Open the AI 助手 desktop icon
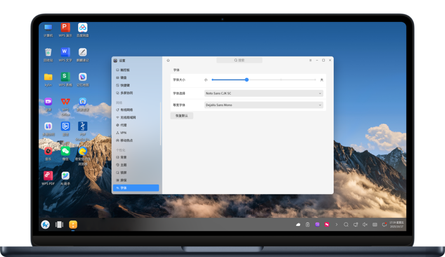Image resolution: width=445 pixels, height=257 pixels. pos(66,176)
